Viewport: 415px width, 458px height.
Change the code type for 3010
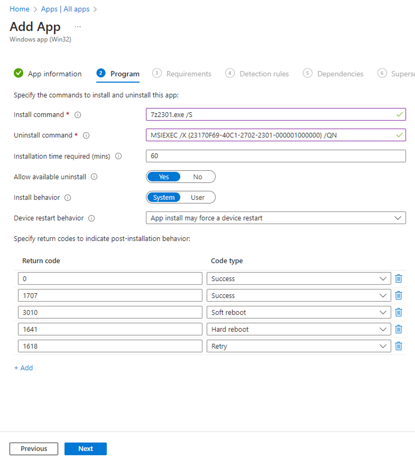tap(383, 312)
